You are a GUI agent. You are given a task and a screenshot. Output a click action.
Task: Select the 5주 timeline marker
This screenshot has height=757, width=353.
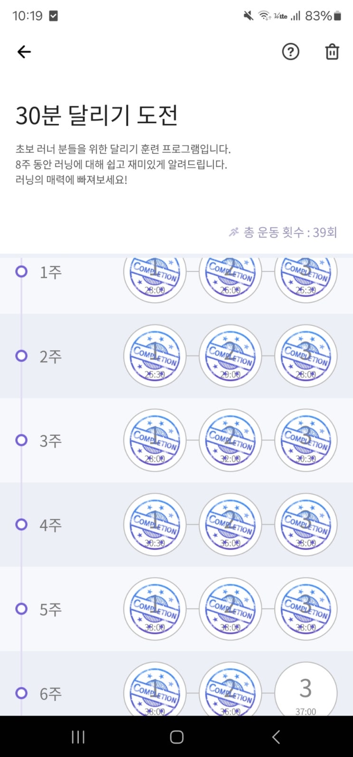pos(21,609)
